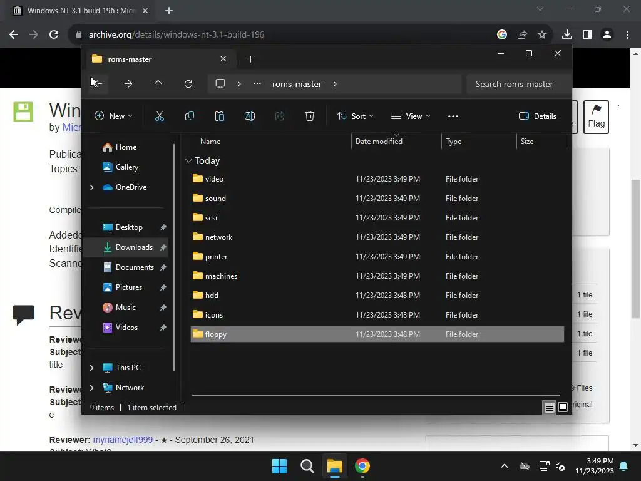Refresh the roms-master folder view

click(188, 84)
